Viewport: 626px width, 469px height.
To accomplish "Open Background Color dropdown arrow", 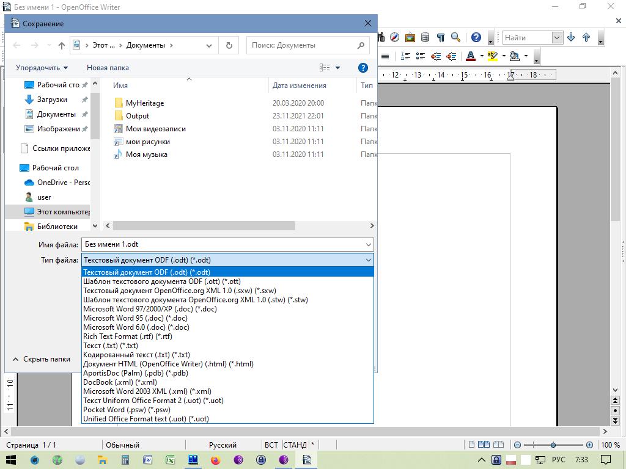I will tap(526, 56).
